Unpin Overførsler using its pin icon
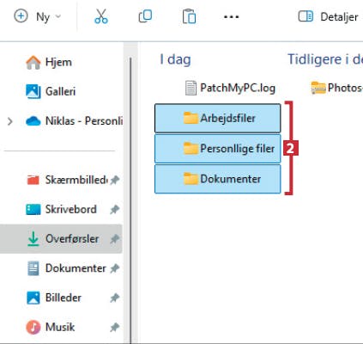The image size is (363, 344). click(x=115, y=239)
